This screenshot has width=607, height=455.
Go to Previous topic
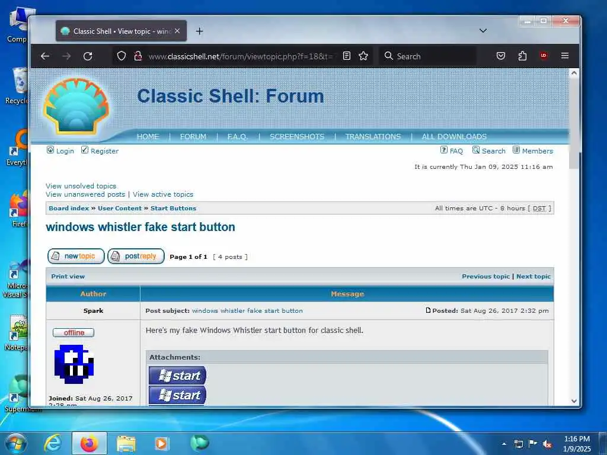(x=485, y=276)
